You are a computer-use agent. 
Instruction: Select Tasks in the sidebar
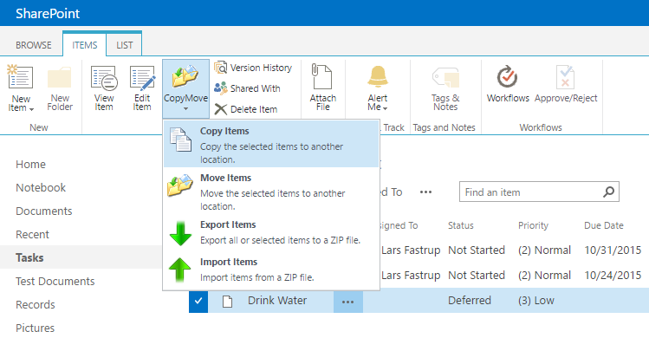point(29,257)
